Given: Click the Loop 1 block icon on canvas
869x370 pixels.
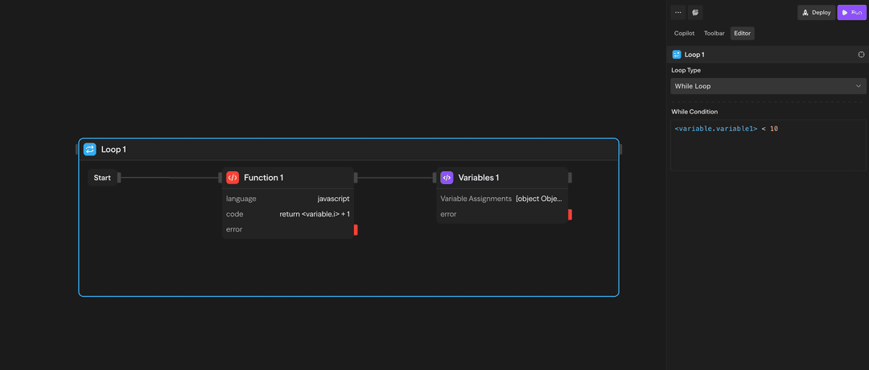Looking at the screenshot, I should click(x=89, y=150).
